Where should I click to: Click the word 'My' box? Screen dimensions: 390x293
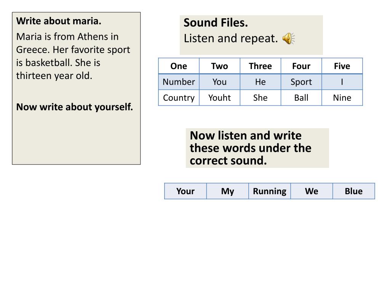(228, 191)
